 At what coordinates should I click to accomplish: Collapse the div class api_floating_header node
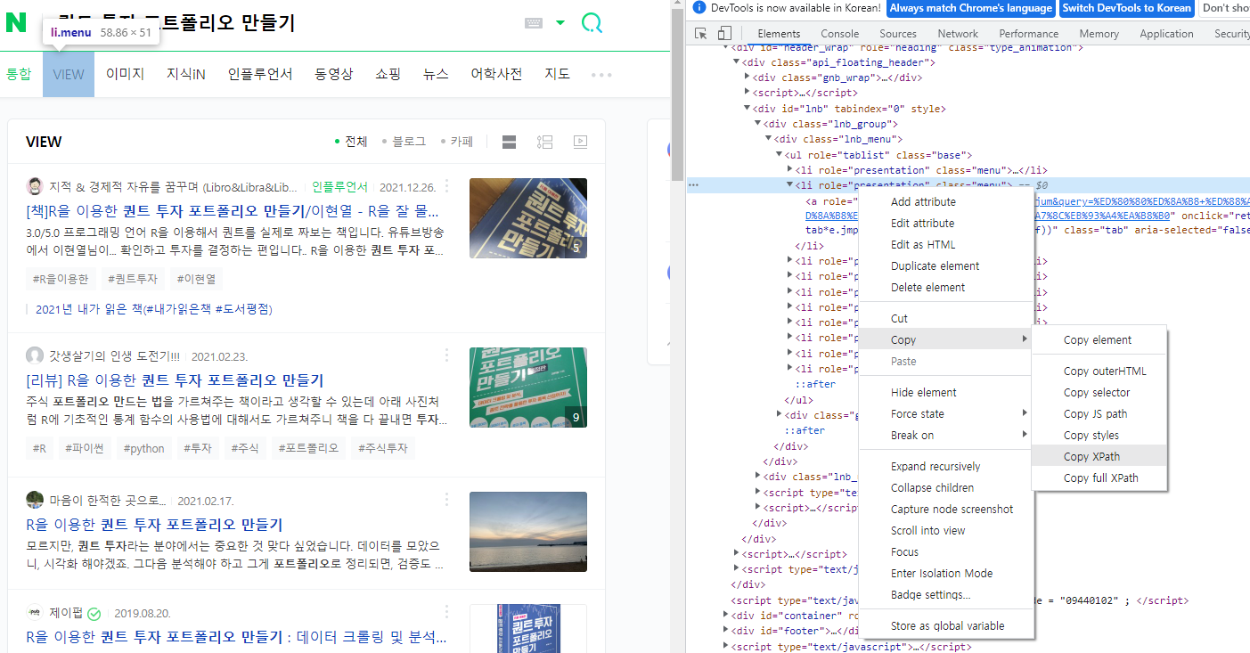[737, 62]
